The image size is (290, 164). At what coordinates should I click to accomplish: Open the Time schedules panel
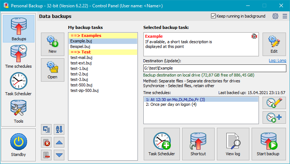[x=18, y=56]
